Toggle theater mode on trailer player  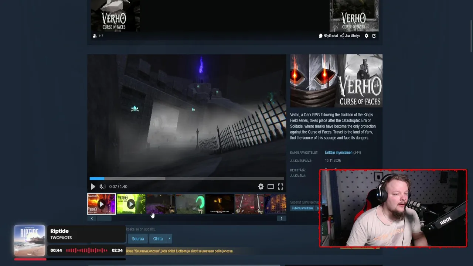(x=271, y=187)
